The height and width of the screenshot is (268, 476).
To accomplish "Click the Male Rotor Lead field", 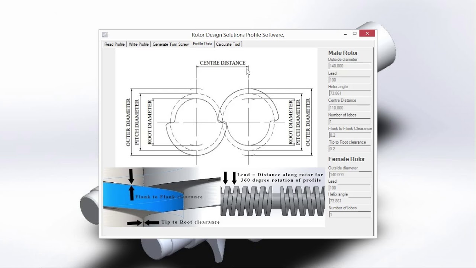I will coord(350,80).
